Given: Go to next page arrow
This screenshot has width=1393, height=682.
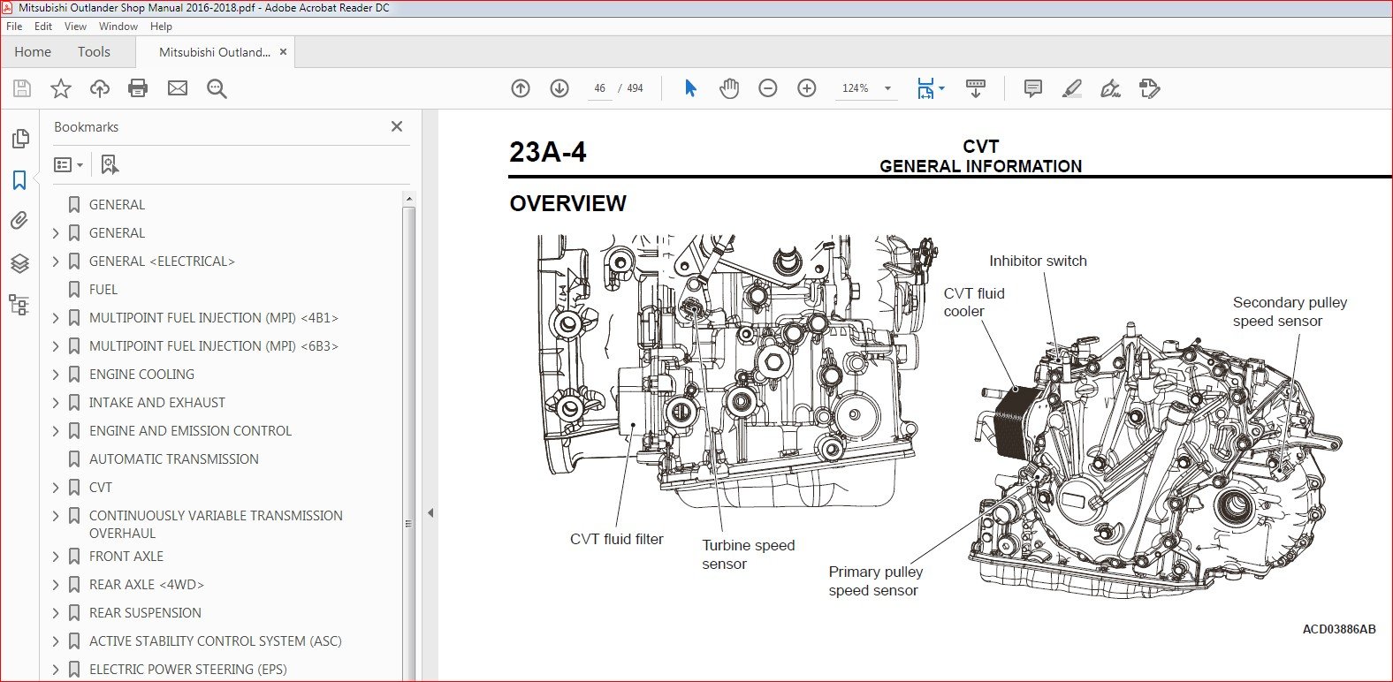Looking at the screenshot, I should [x=559, y=88].
